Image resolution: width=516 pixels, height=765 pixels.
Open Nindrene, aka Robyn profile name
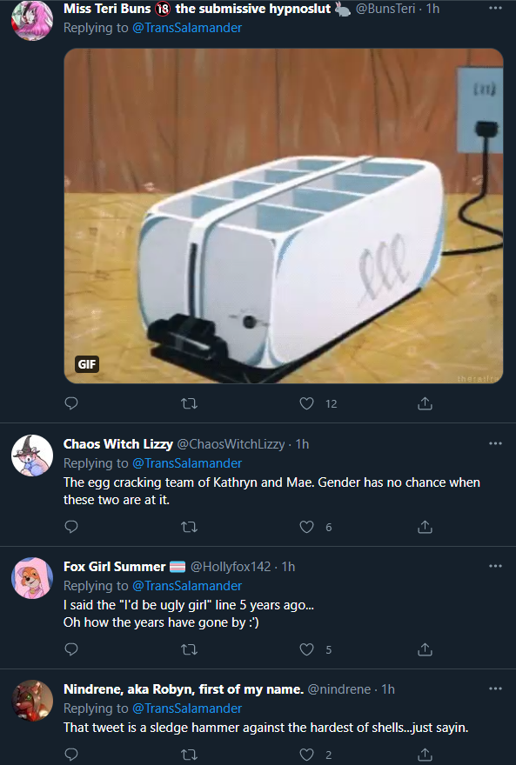(x=184, y=688)
